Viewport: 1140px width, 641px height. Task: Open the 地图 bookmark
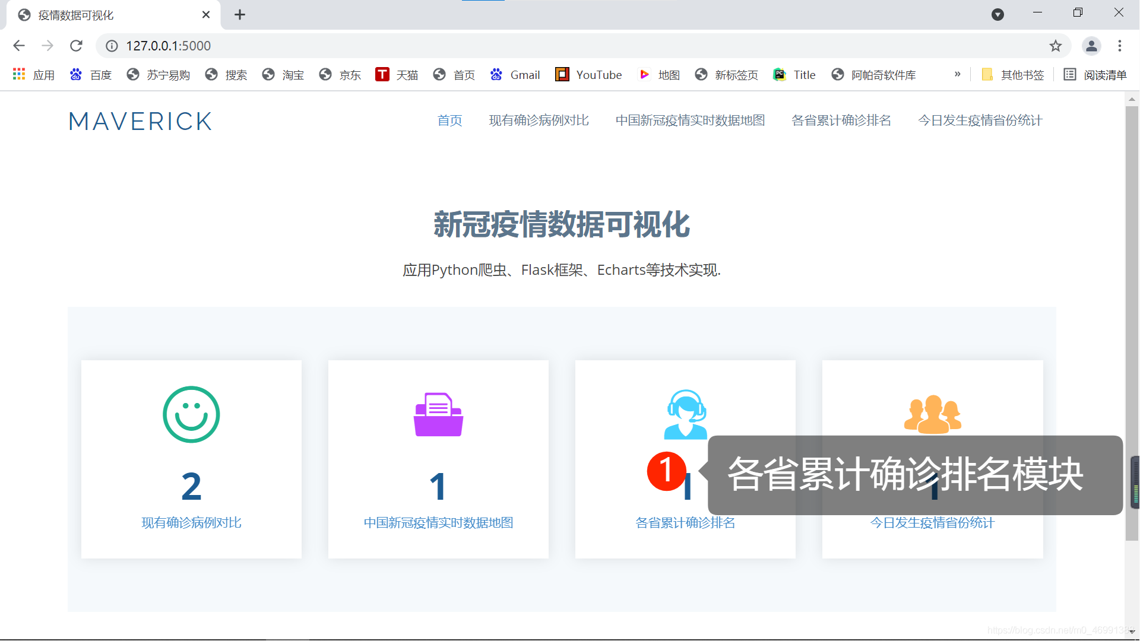(659, 75)
